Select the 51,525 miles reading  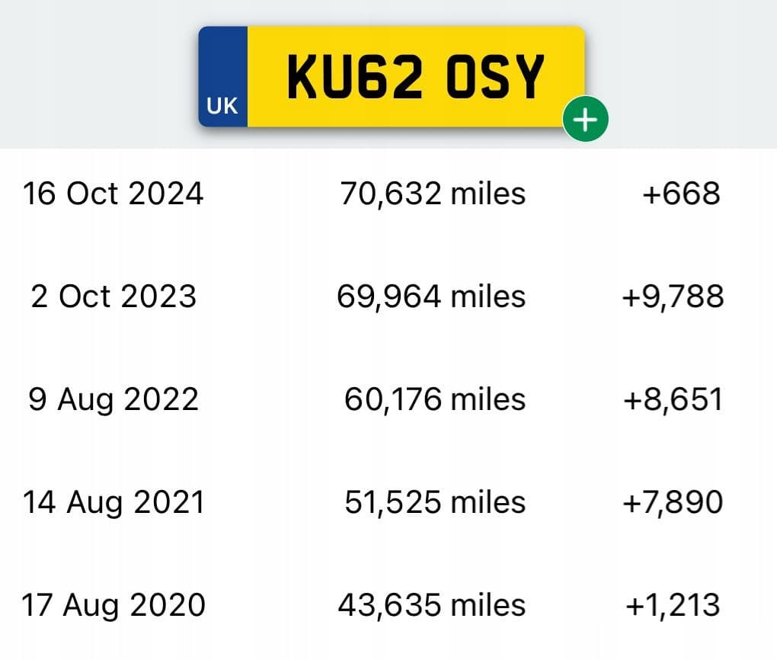[434, 501]
